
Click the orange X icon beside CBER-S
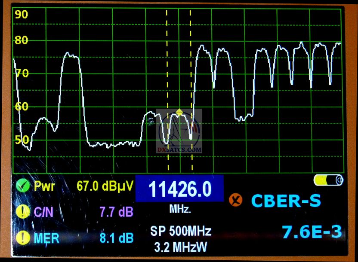click(x=235, y=199)
